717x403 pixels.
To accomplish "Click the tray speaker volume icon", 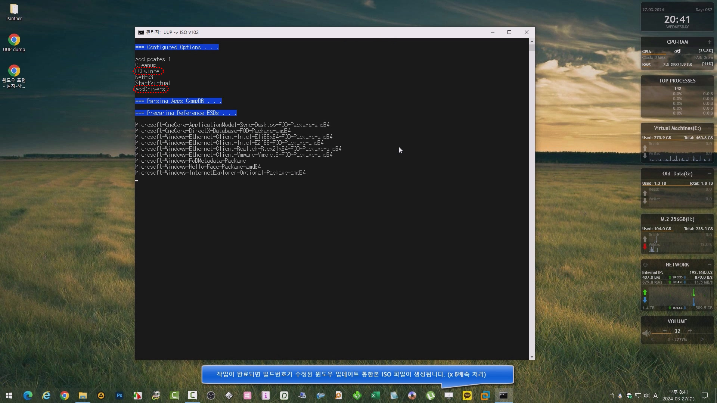I will pos(646,396).
